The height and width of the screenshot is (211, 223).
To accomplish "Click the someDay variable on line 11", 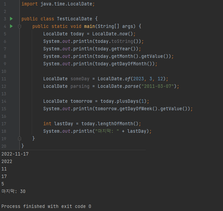I will pos(80,79).
